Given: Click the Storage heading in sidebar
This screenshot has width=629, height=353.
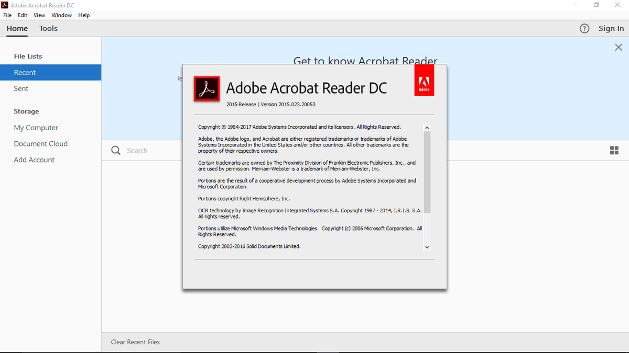Looking at the screenshot, I should click(26, 111).
